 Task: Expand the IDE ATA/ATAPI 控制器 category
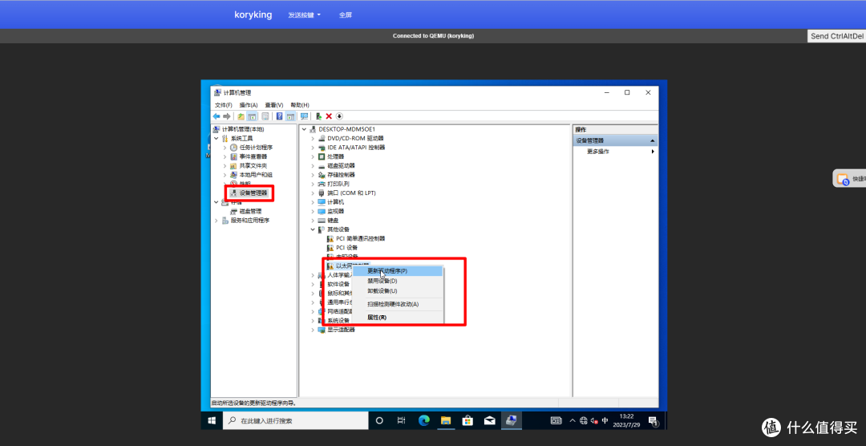pos(313,148)
